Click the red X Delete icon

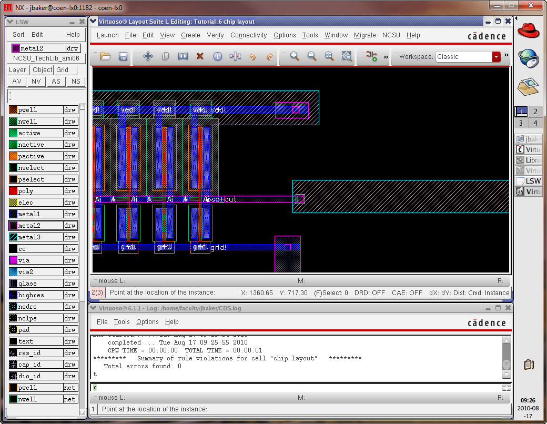200,57
